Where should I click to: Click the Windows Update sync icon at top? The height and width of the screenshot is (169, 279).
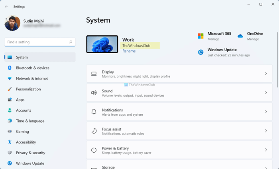coord(201,52)
